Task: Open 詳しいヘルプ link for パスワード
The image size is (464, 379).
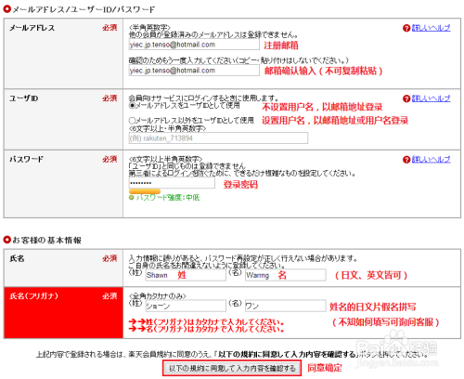Action: pos(431,160)
